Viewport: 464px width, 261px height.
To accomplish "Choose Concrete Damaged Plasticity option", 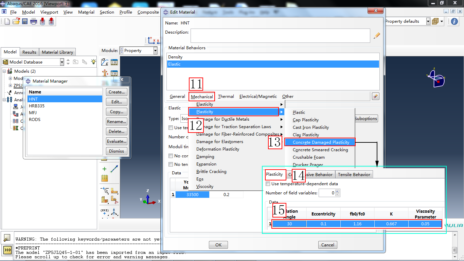I will coord(320,142).
